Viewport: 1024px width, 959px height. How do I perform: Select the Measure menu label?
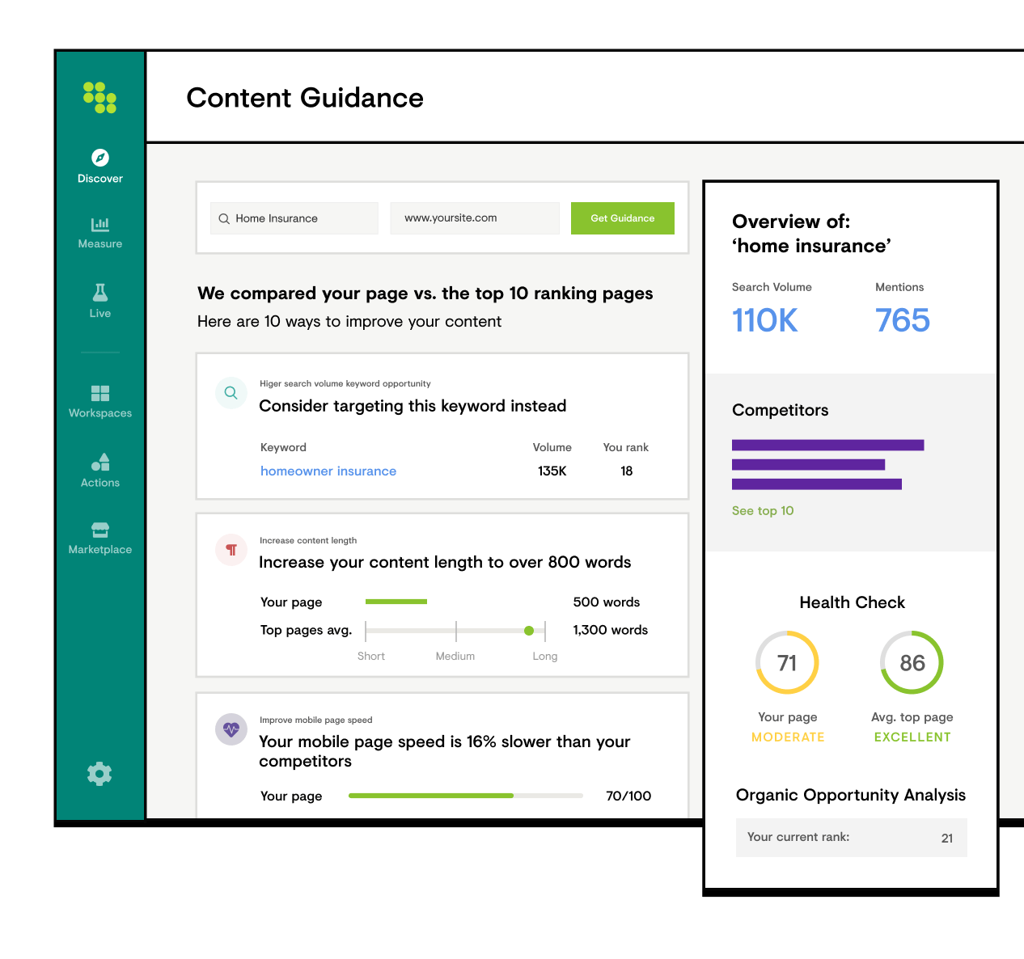coord(100,243)
